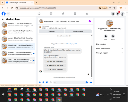Open the Adrian conversation
The image size is (128, 102).
click(18, 39)
